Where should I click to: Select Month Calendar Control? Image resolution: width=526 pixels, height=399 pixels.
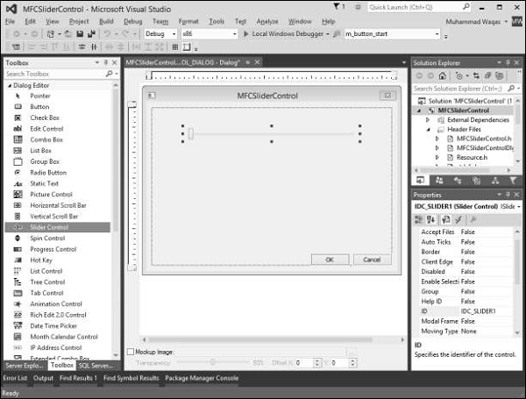[x=64, y=337]
